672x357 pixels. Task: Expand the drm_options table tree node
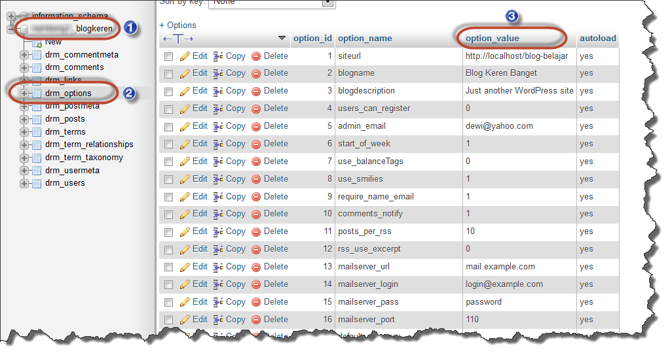point(24,93)
